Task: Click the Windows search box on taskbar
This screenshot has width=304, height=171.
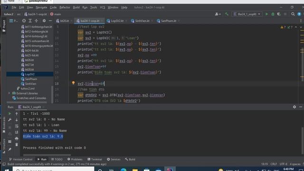Action: [54, 170]
